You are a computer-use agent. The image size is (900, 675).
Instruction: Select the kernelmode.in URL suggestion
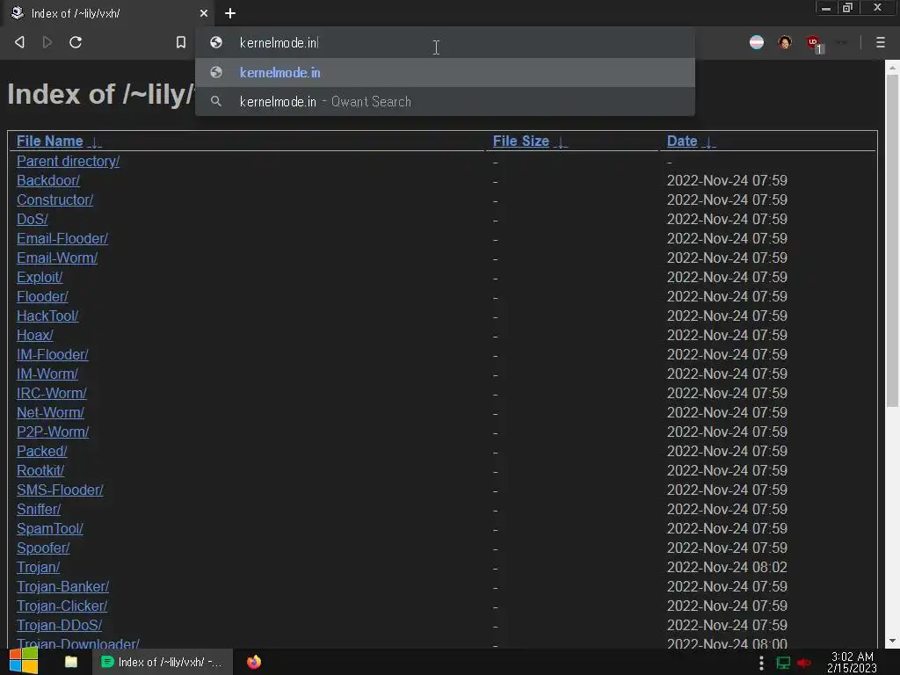point(445,72)
